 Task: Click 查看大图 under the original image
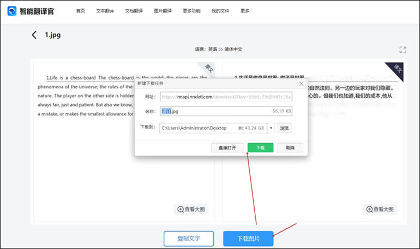(191, 209)
